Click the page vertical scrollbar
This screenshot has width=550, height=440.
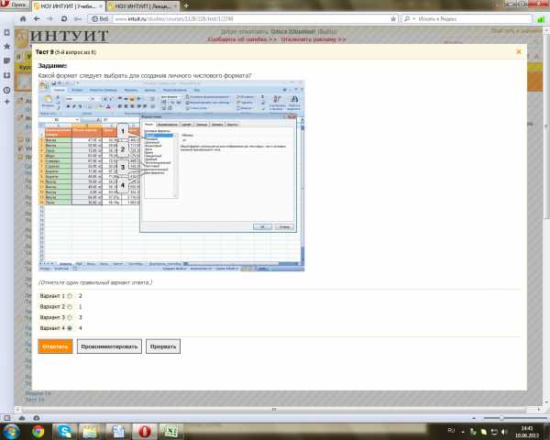(x=546, y=214)
